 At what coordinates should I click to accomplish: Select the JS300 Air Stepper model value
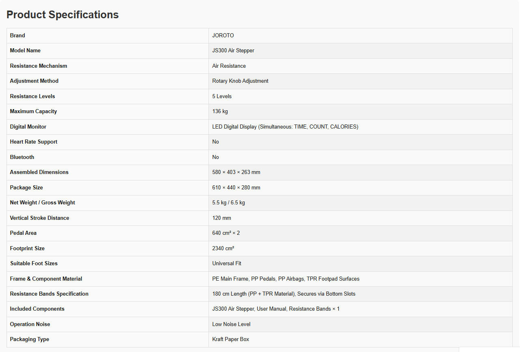coord(233,51)
